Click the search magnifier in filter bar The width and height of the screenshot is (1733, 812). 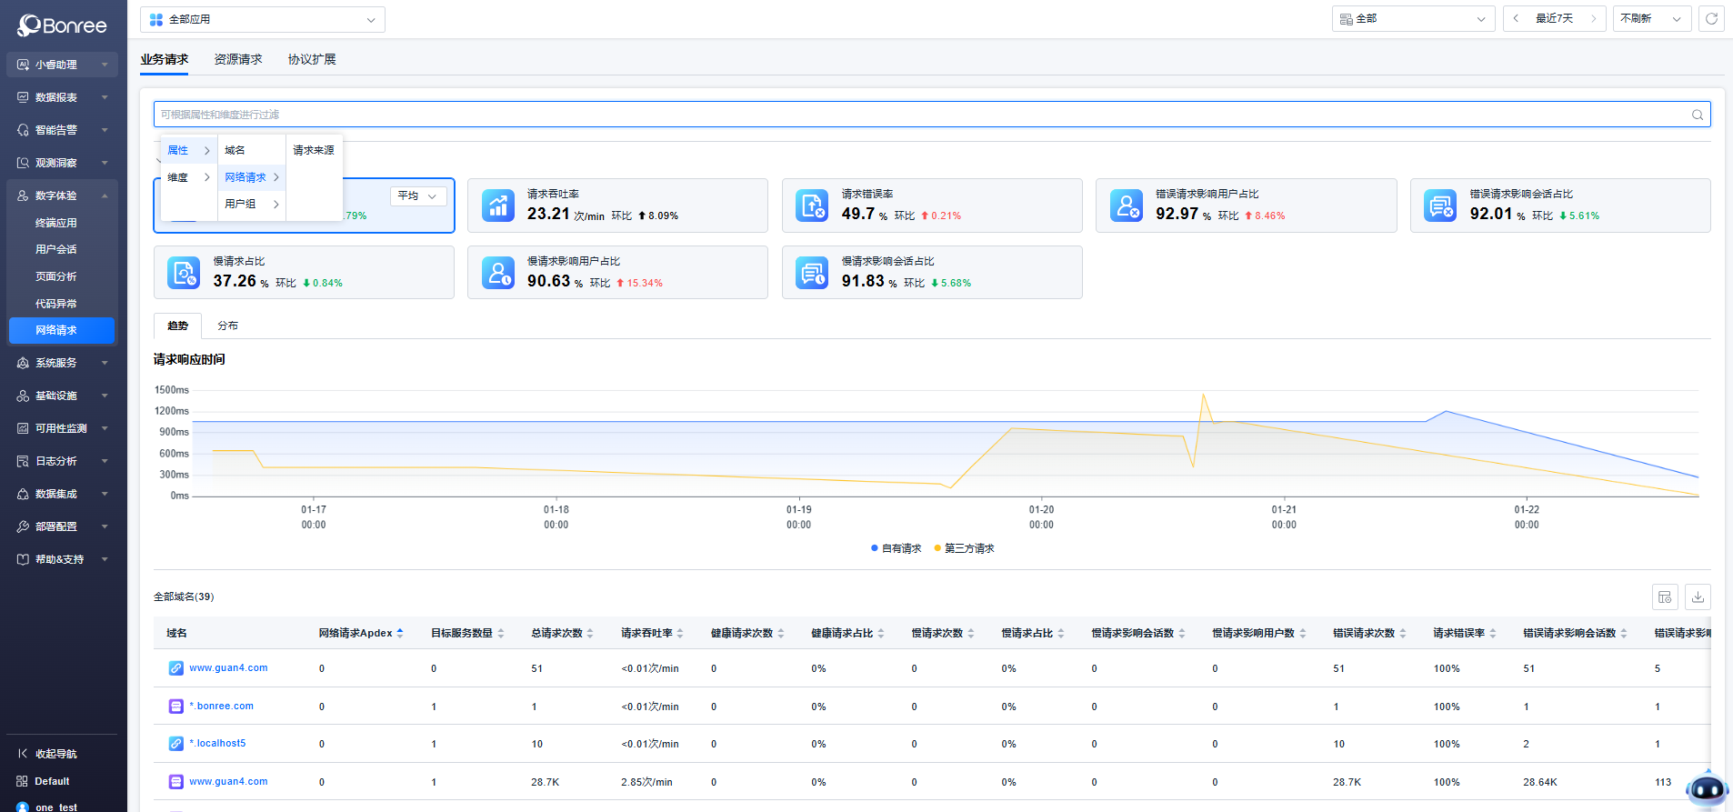pos(1697,115)
